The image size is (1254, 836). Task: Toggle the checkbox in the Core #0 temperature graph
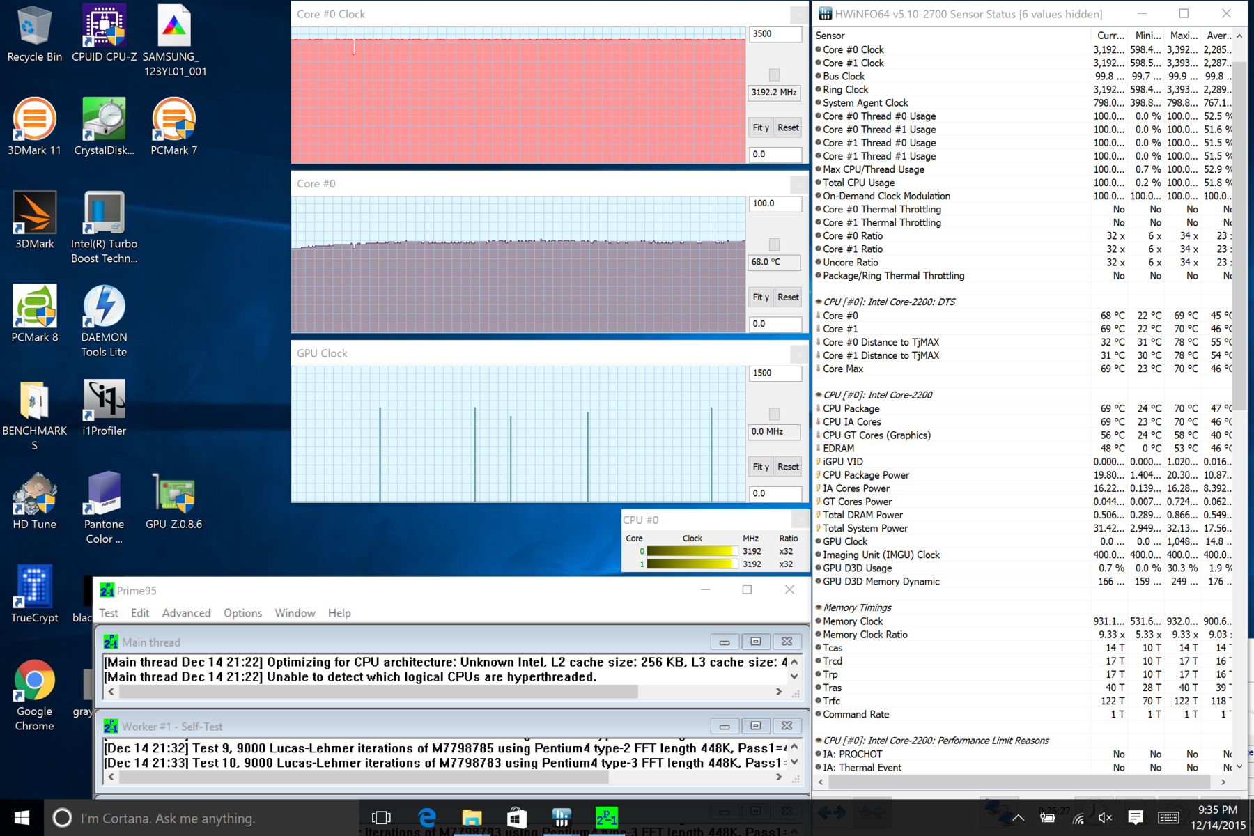tap(774, 245)
